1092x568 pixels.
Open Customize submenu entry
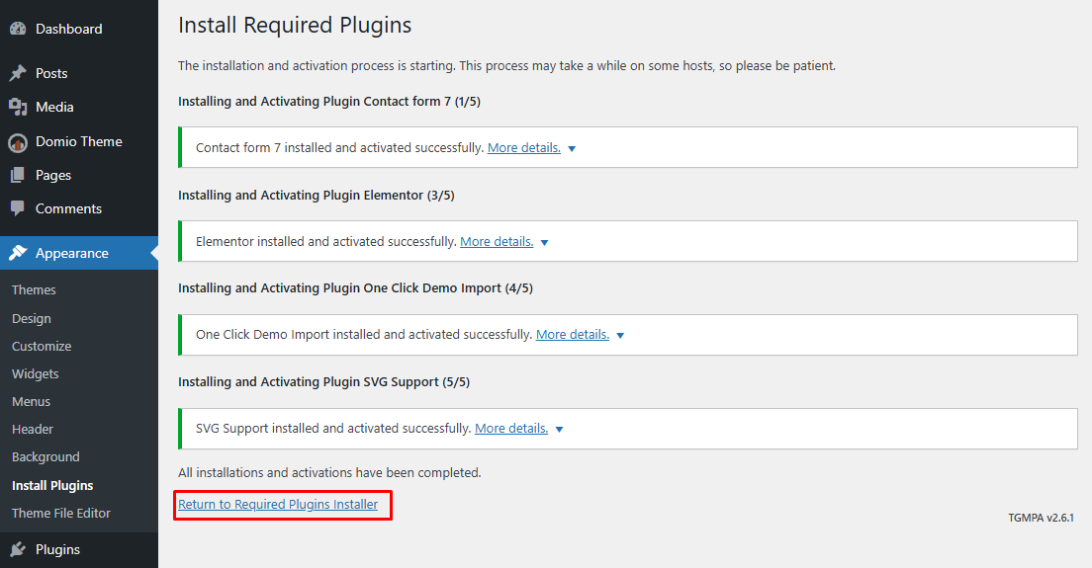tap(42, 346)
